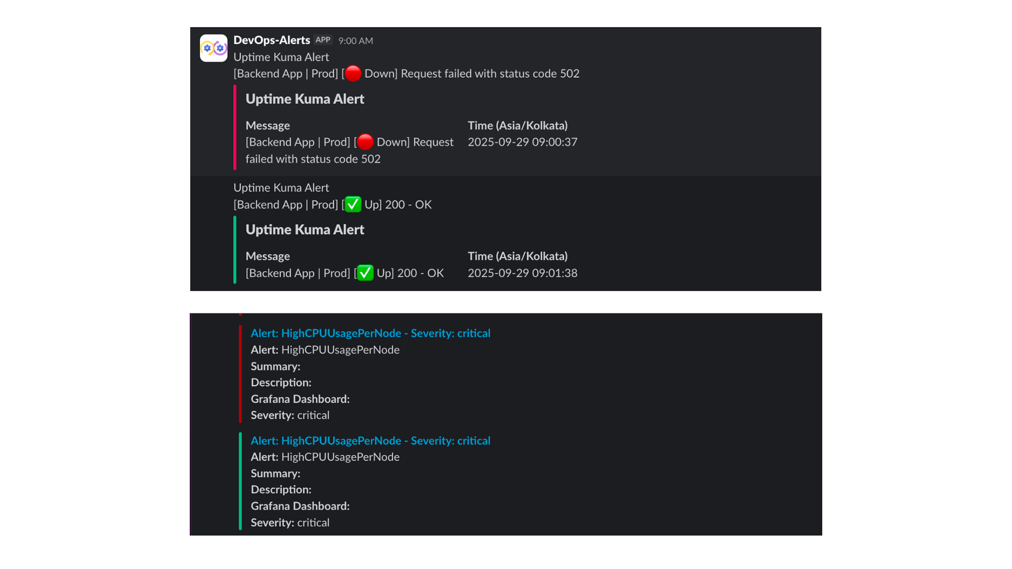The width and height of the screenshot is (1012, 569).
Task: Click 'Uptime Kuma Alert' heading in the Up attachment
Action: coord(305,229)
